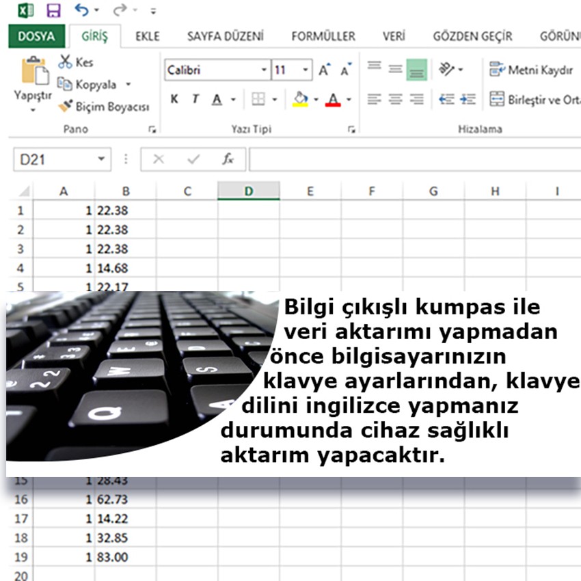Apply the yellow fill color swatch

point(300,100)
